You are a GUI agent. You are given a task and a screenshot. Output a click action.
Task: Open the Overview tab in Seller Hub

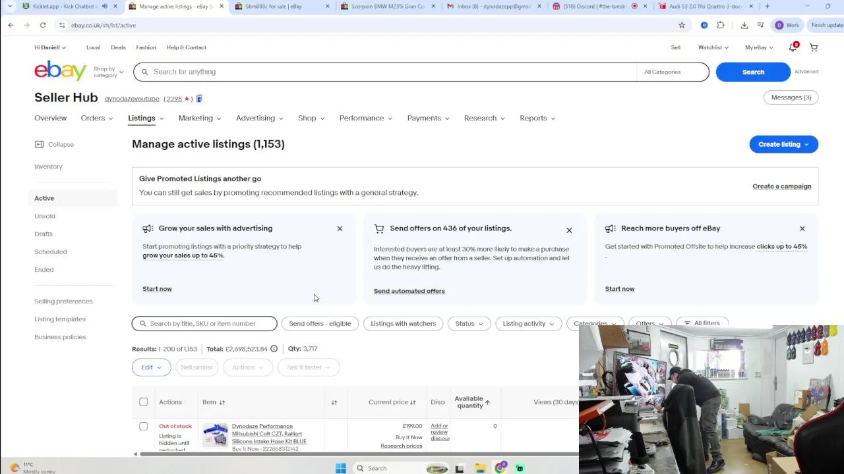pos(50,118)
